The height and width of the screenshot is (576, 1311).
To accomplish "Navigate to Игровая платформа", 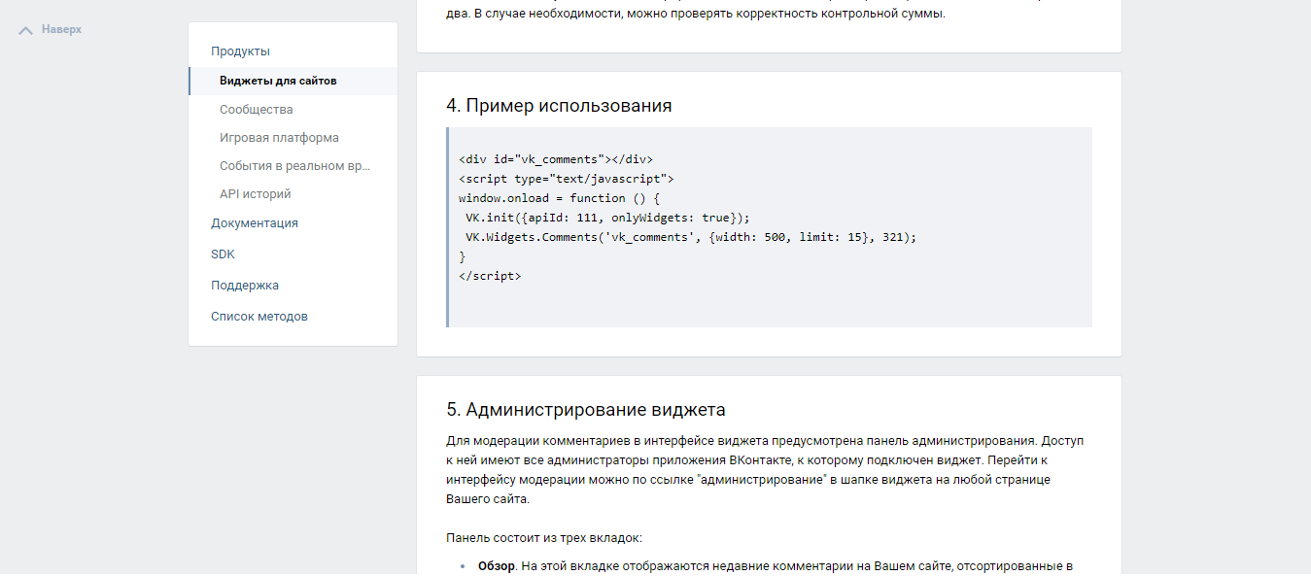I will (x=280, y=137).
